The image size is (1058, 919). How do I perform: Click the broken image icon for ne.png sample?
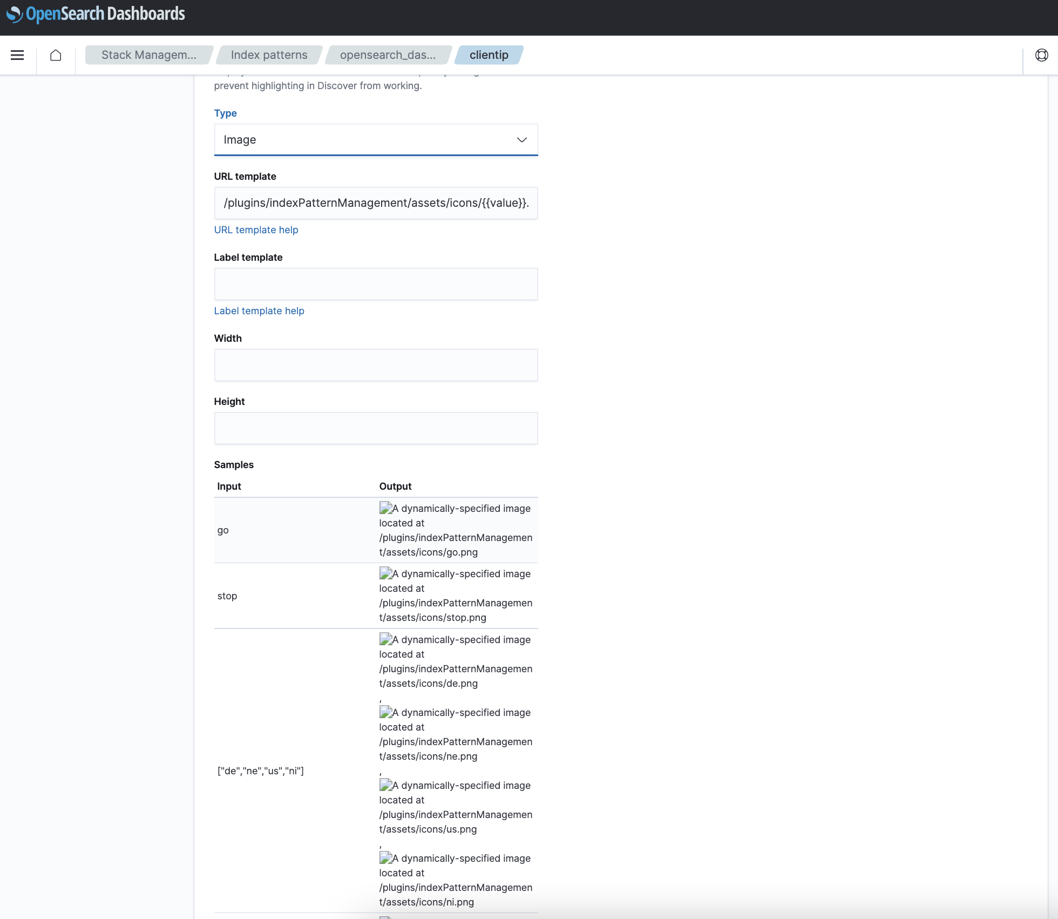(384, 712)
